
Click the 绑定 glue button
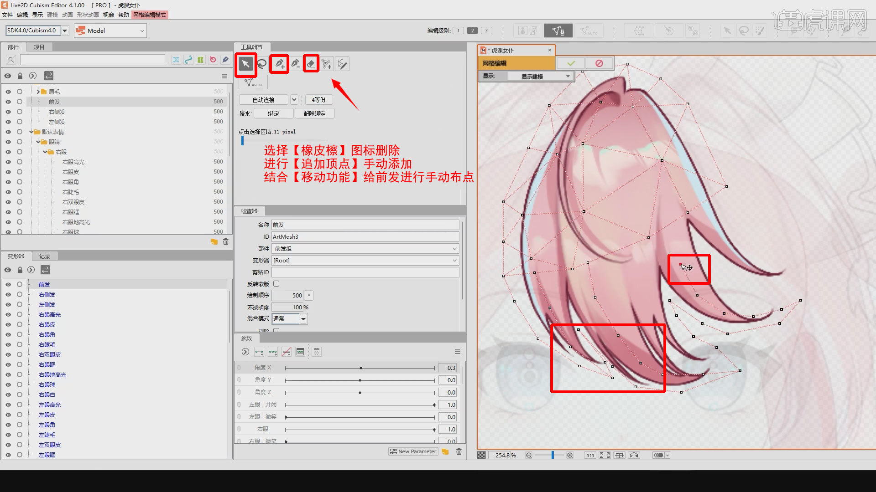[273, 113]
